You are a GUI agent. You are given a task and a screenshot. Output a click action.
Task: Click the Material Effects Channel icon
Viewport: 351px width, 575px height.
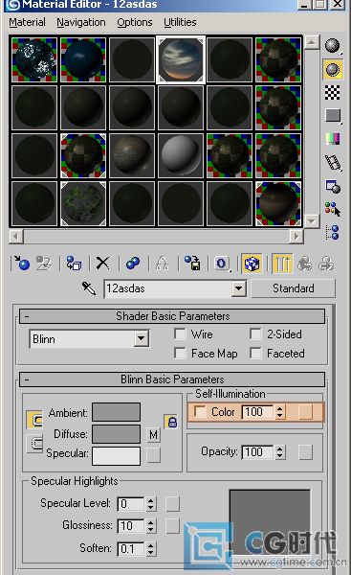point(222,263)
